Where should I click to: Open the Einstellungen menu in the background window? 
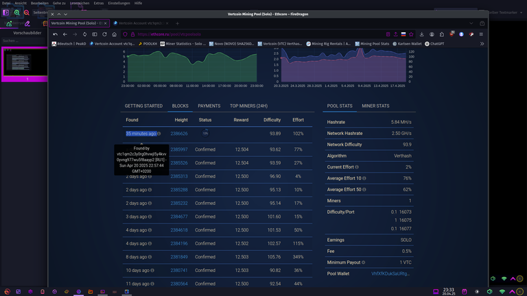click(x=119, y=3)
